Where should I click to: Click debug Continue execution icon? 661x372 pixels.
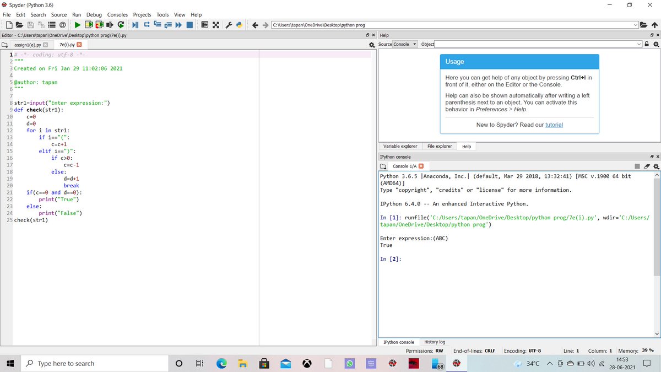(x=178, y=25)
